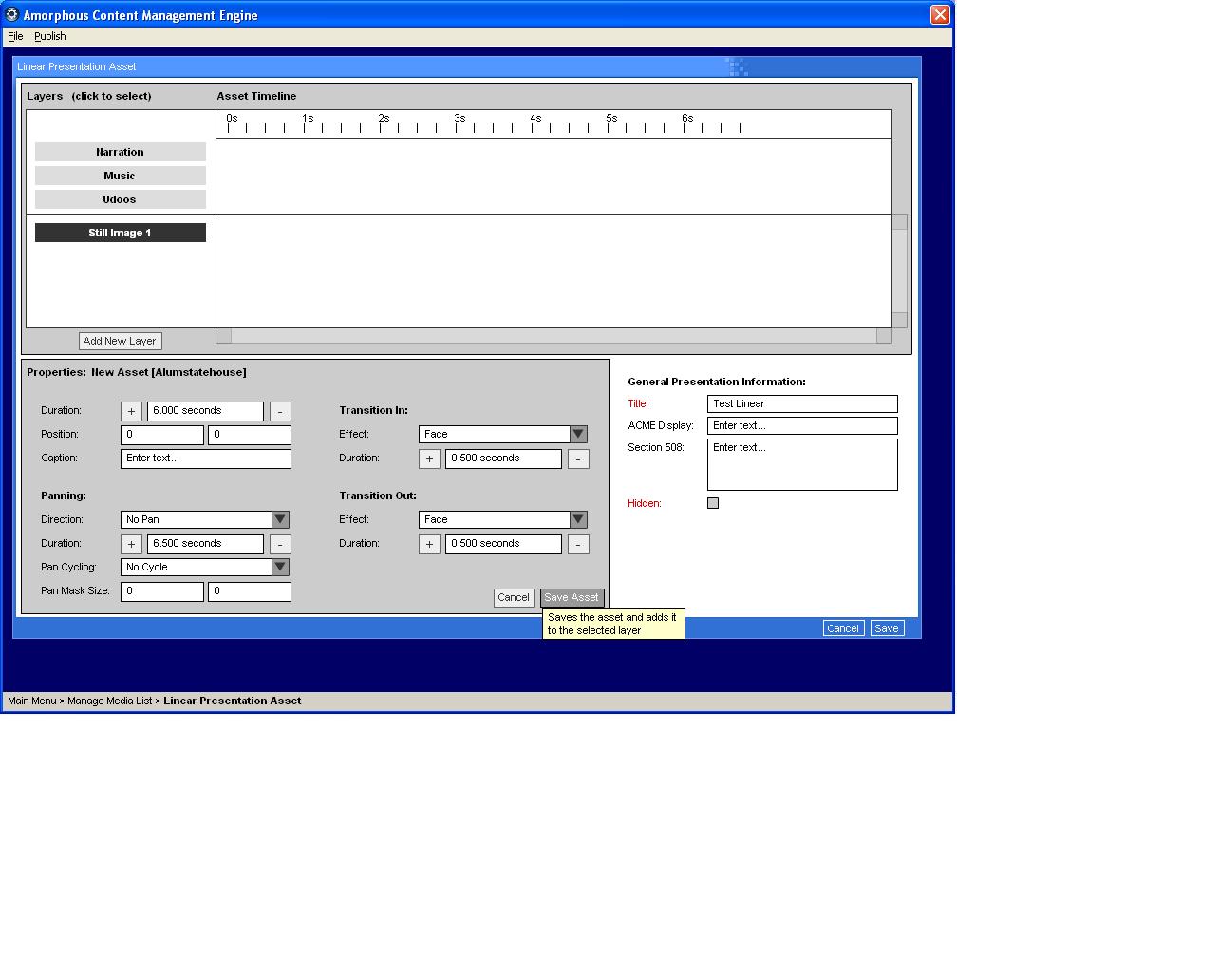Open the Transition In Effect dropdown
The height and width of the screenshot is (972, 1219).
click(x=503, y=434)
